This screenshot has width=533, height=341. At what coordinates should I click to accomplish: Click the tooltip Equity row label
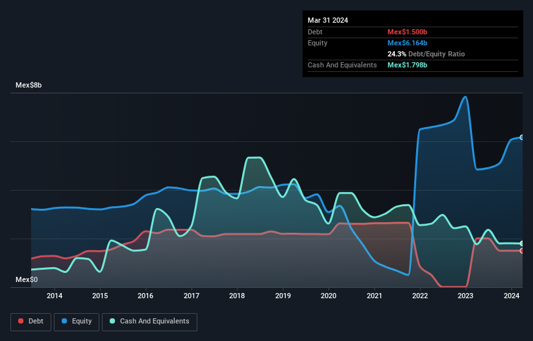coord(317,43)
